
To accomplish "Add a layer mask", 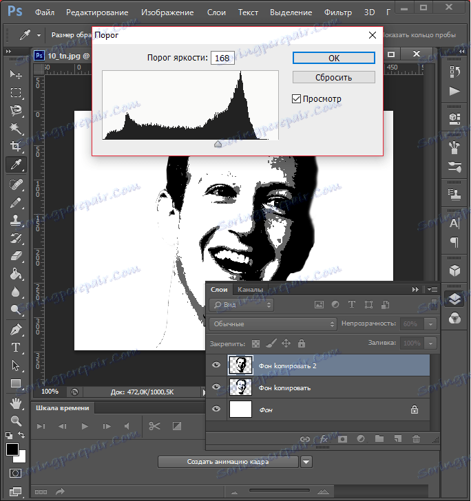I will (342, 439).
